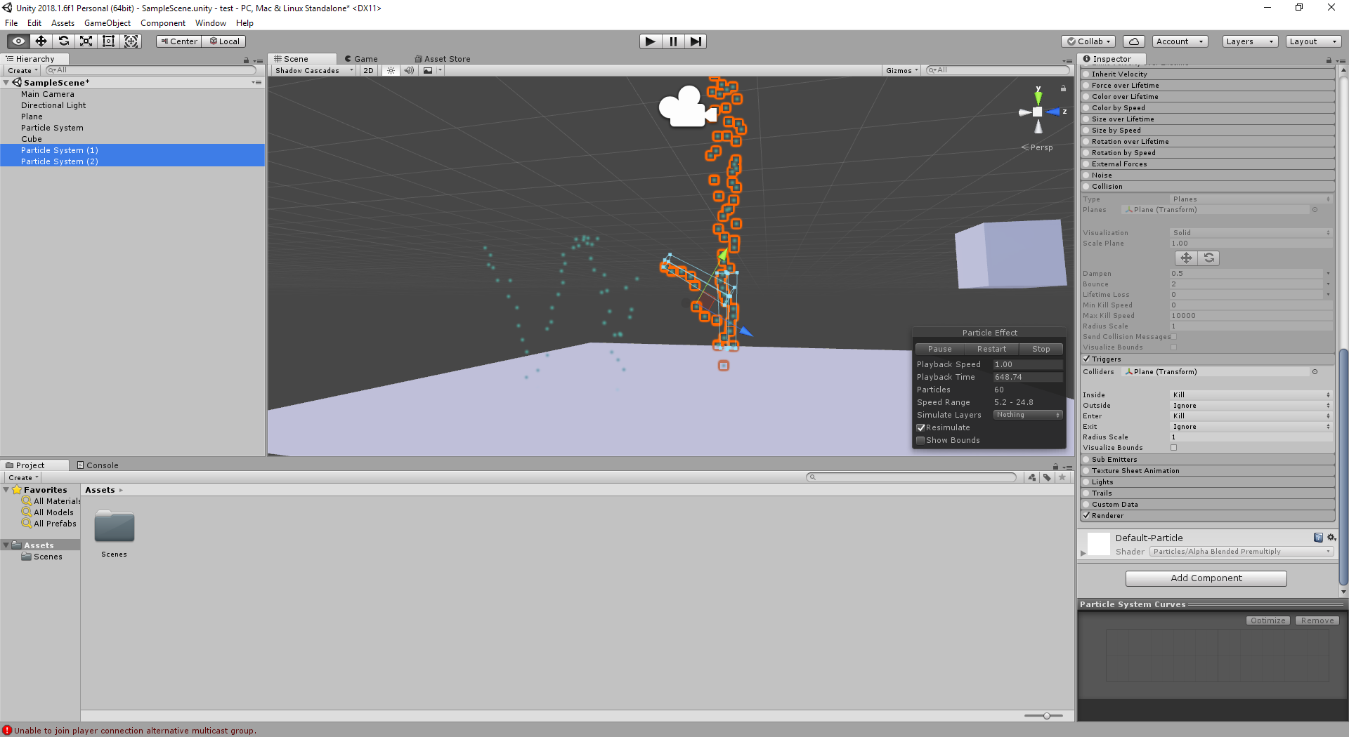Viewport: 1349px width, 737px height.
Task: Click search by type icon in Project
Action: pyautogui.click(x=1031, y=477)
